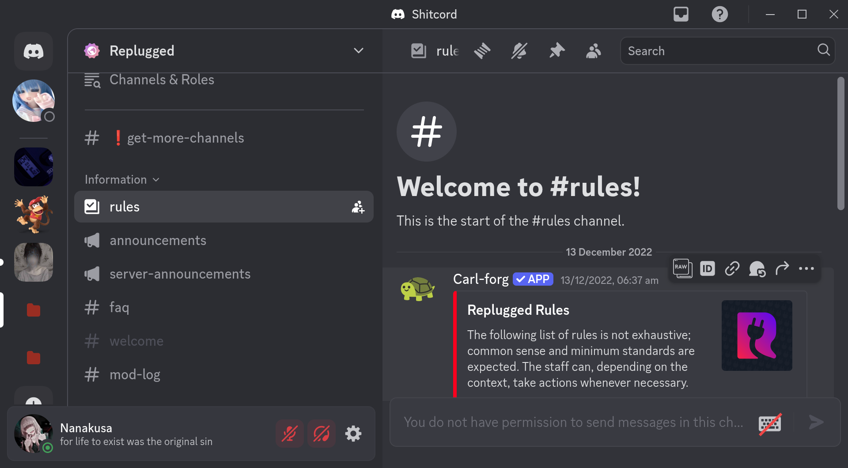Click the rules channel header icon
The width and height of the screenshot is (848, 468).
point(418,51)
